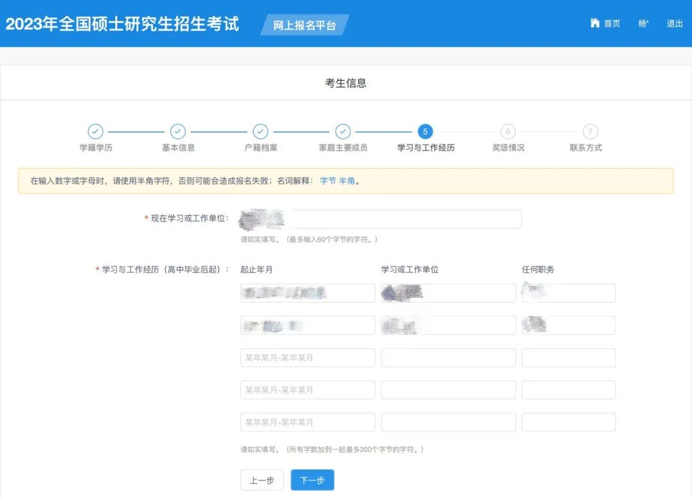Screen dimensions: 692x498
Task: Click the 起止年月 column header
Action: click(256, 269)
